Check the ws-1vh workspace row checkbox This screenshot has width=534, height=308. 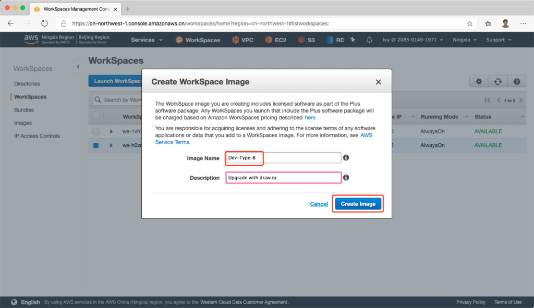(96, 131)
